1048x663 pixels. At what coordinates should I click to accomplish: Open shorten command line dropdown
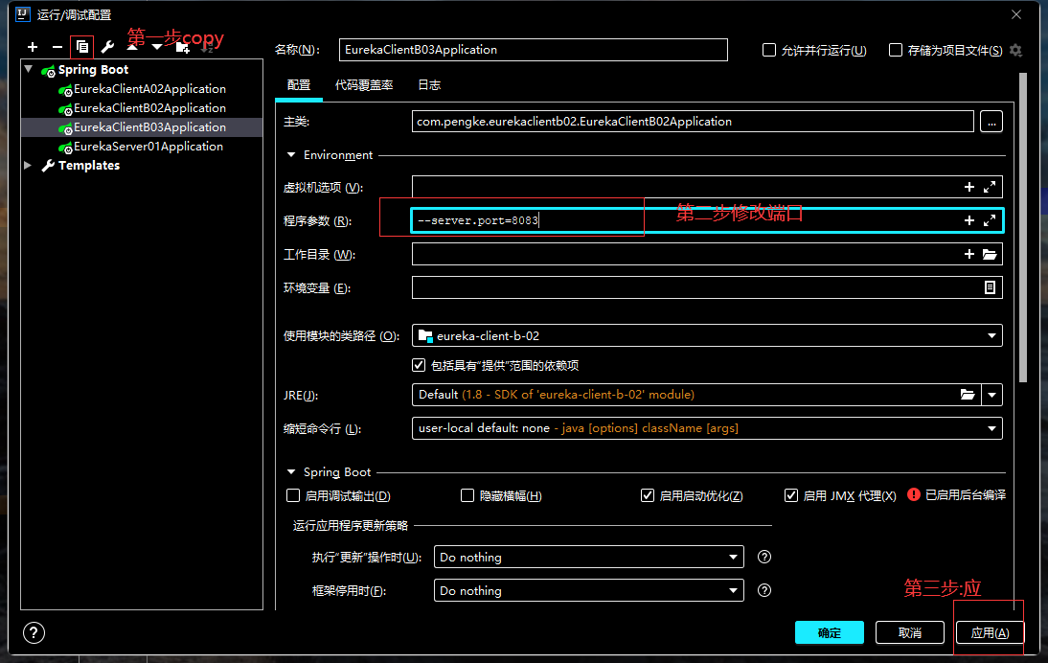pyautogui.click(x=707, y=427)
